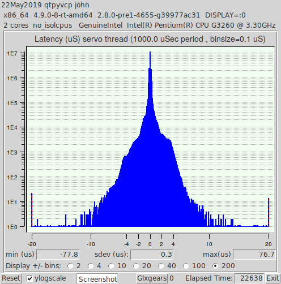Click the sdev (us) value field
This screenshot has width=281, height=284.
pos(152,255)
